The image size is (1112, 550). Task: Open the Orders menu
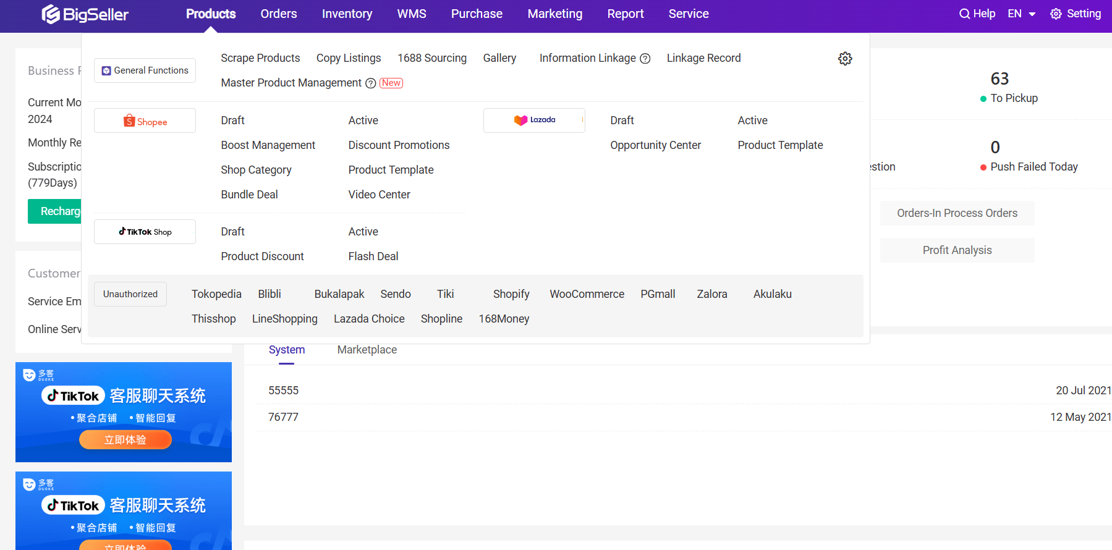coord(279,14)
